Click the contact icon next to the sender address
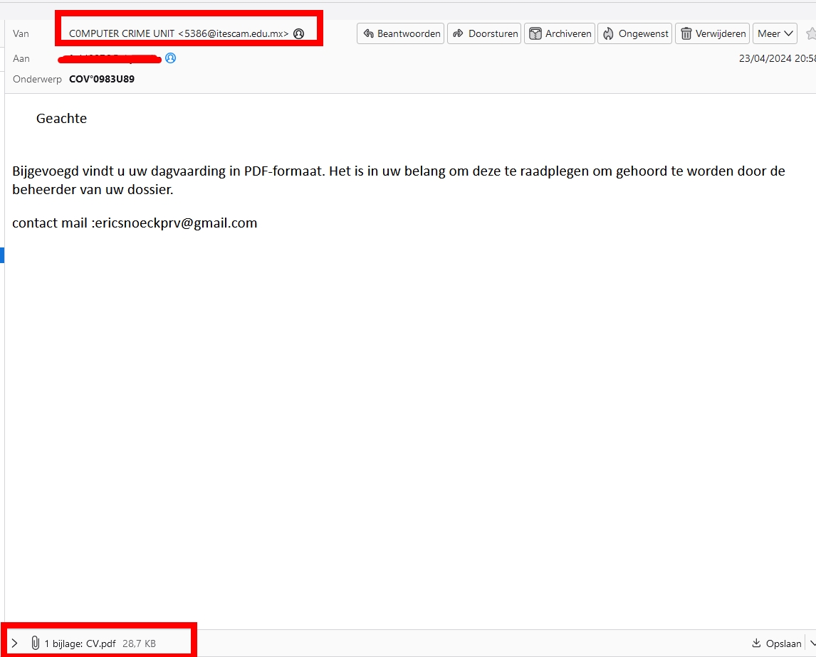The height and width of the screenshot is (657, 816). tap(299, 33)
